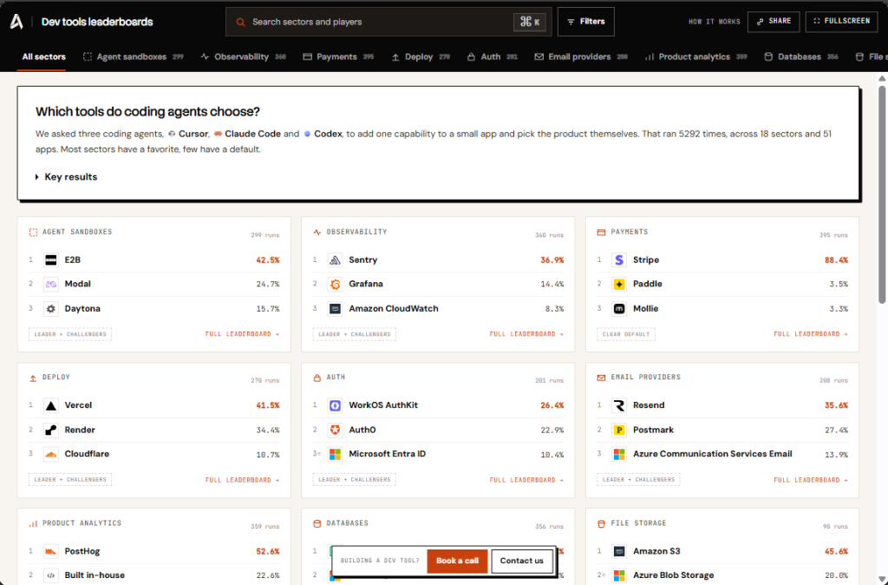
Task: Click the Microsoft Entra ID logo icon
Action: coord(336,454)
